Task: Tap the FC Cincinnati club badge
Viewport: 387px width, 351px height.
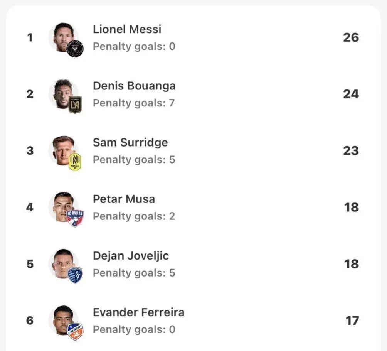Action: [x=75, y=331]
